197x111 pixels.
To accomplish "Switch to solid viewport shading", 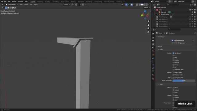I will (142, 5).
